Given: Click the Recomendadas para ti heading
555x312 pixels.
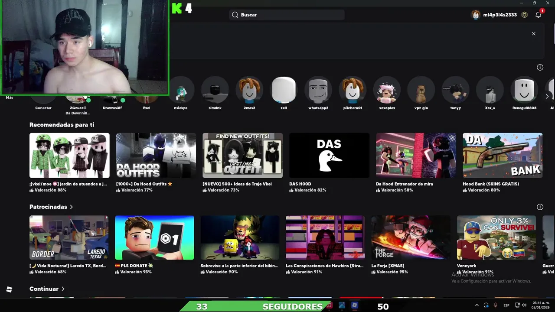Looking at the screenshot, I should pyautogui.click(x=62, y=125).
